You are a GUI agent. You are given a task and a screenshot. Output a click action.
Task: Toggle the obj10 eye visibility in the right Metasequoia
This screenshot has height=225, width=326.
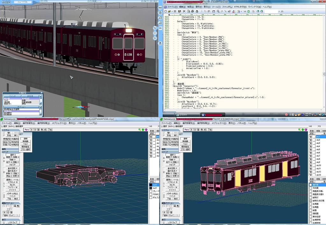[x=311, y=165]
